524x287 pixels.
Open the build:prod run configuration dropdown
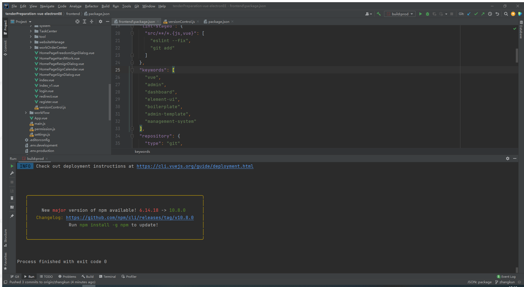(x=400, y=14)
